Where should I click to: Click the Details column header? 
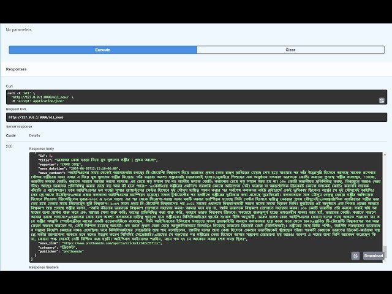34,135
